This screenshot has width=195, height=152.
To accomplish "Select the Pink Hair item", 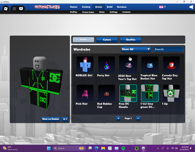I will click(85, 93).
